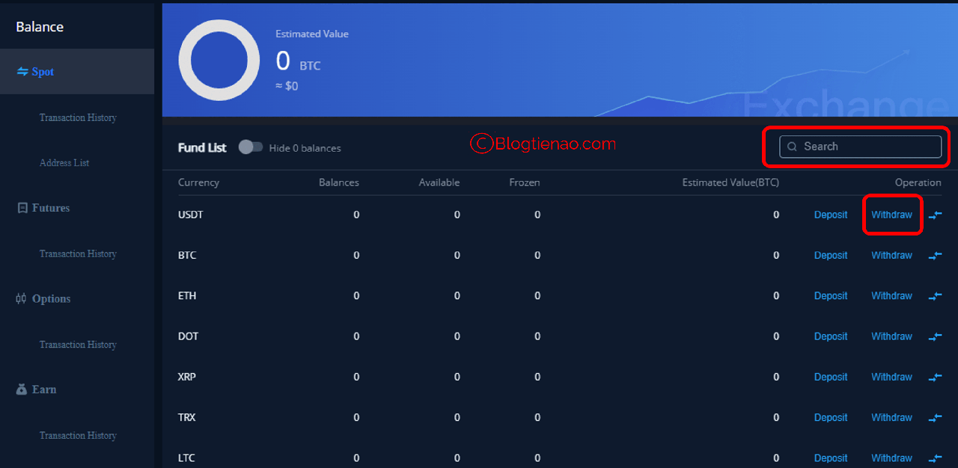
Task: Click the magnifier icon in Search box
Action: [x=793, y=147]
